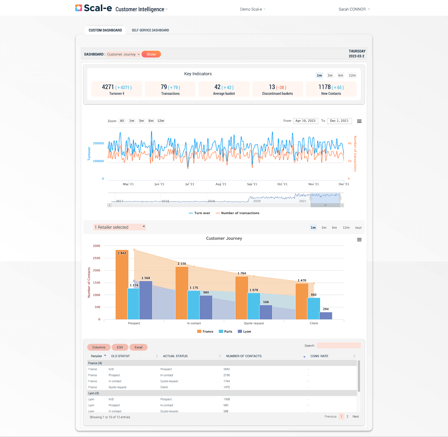Click France Prospect bar labeled 2 842
This screenshot has height=437, width=448.
pyautogui.click(x=122, y=285)
